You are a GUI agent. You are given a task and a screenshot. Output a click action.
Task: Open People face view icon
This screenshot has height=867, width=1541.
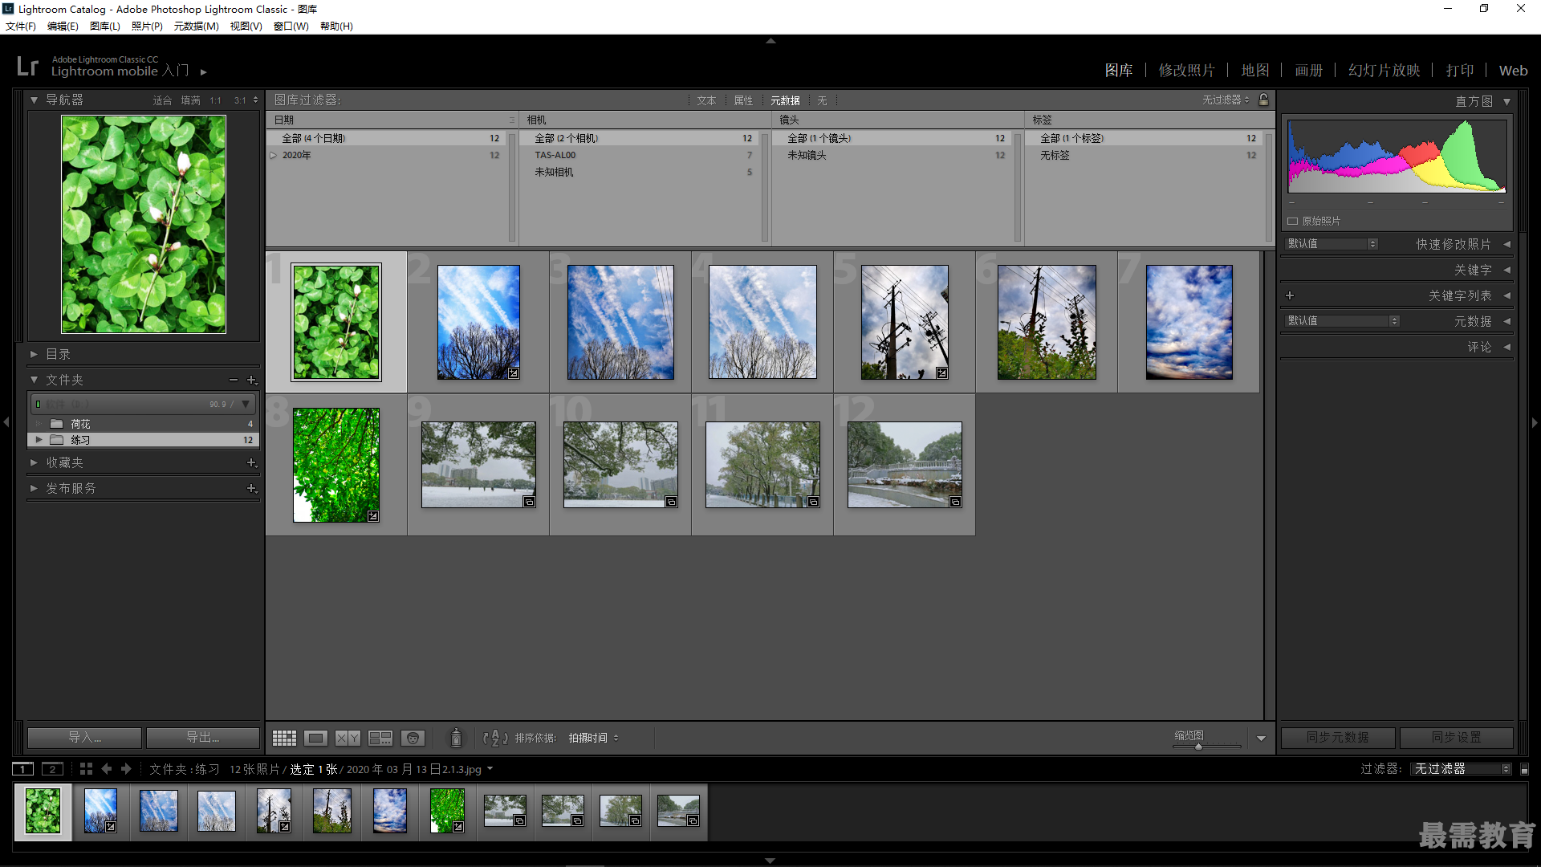413,738
